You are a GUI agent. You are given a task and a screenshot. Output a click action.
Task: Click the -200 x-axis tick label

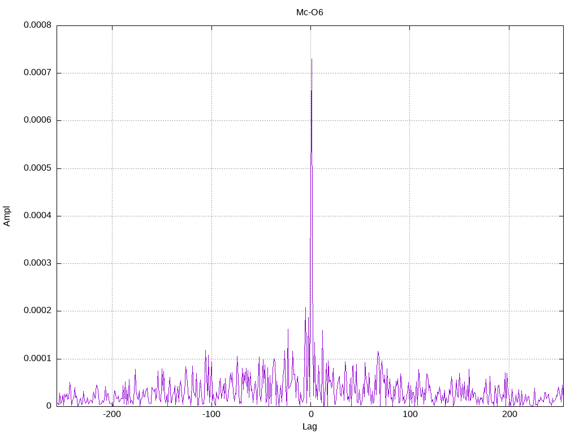(x=112, y=414)
